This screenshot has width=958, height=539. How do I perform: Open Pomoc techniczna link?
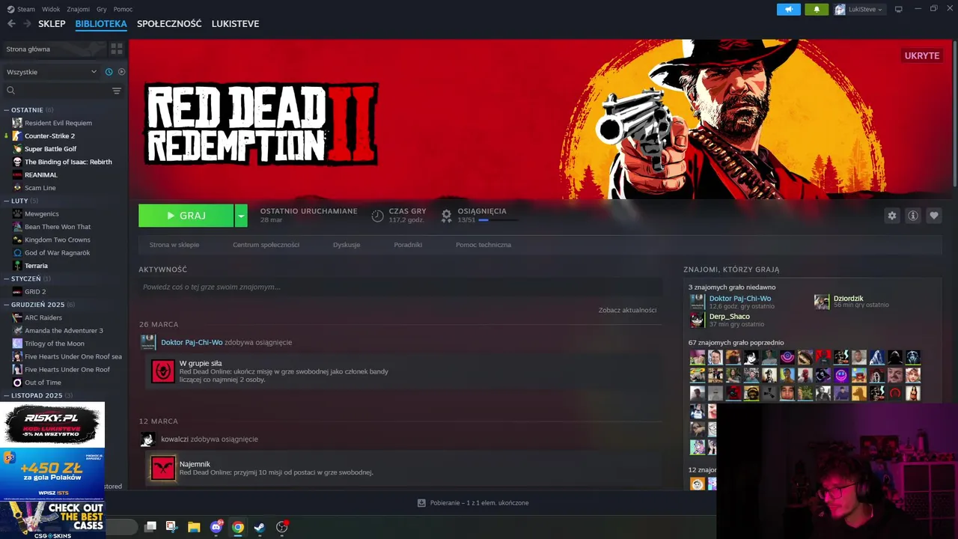click(483, 245)
